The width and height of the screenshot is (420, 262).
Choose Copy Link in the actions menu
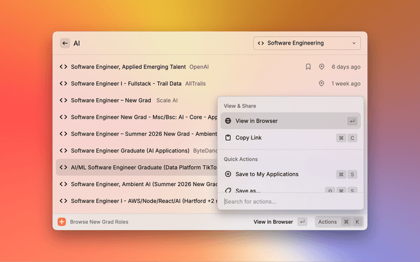click(249, 138)
